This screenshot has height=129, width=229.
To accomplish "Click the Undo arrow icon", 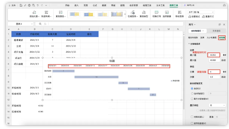I will [38, 5].
